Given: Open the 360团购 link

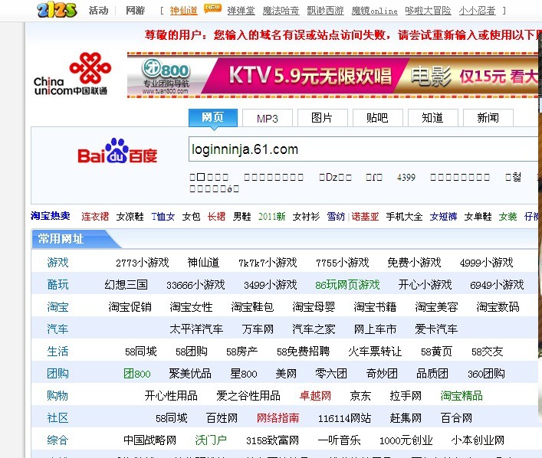Looking at the screenshot, I should pyautogui.click(x=486, y=374).
